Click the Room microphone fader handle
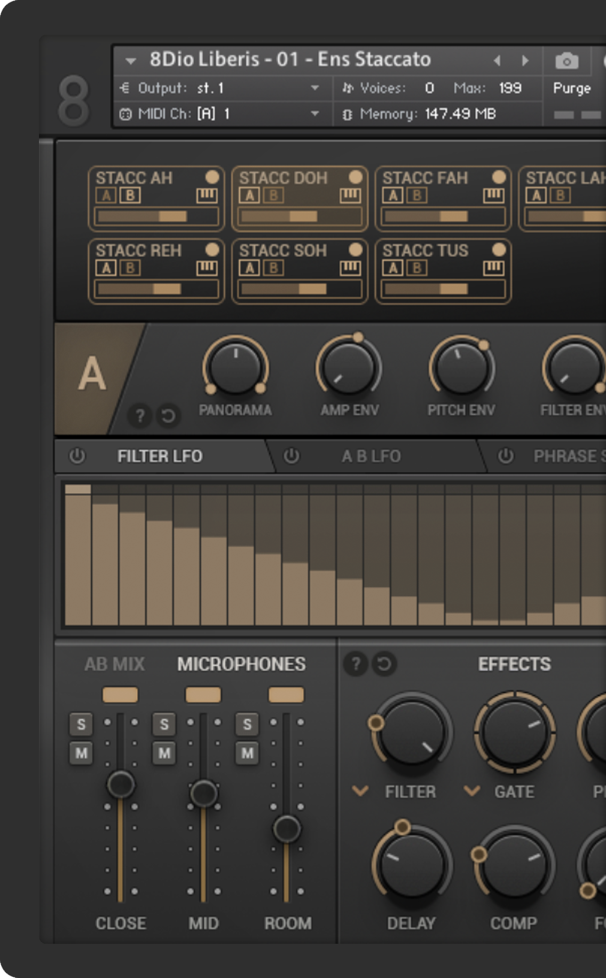 pyautogui.click(x=287, y=828)
